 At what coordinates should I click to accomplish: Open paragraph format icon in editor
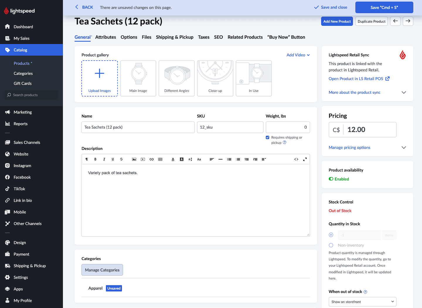[x=87, y=159]
